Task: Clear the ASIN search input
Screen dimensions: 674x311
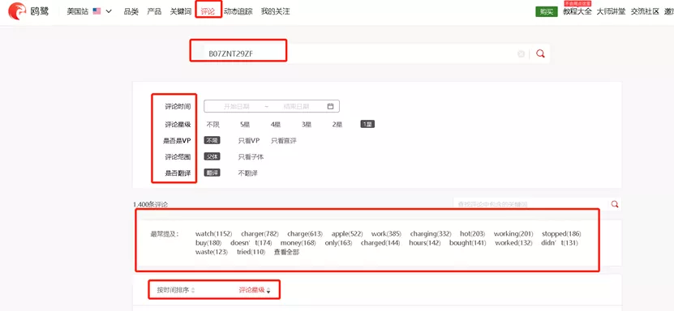Action: pos(521,53)
